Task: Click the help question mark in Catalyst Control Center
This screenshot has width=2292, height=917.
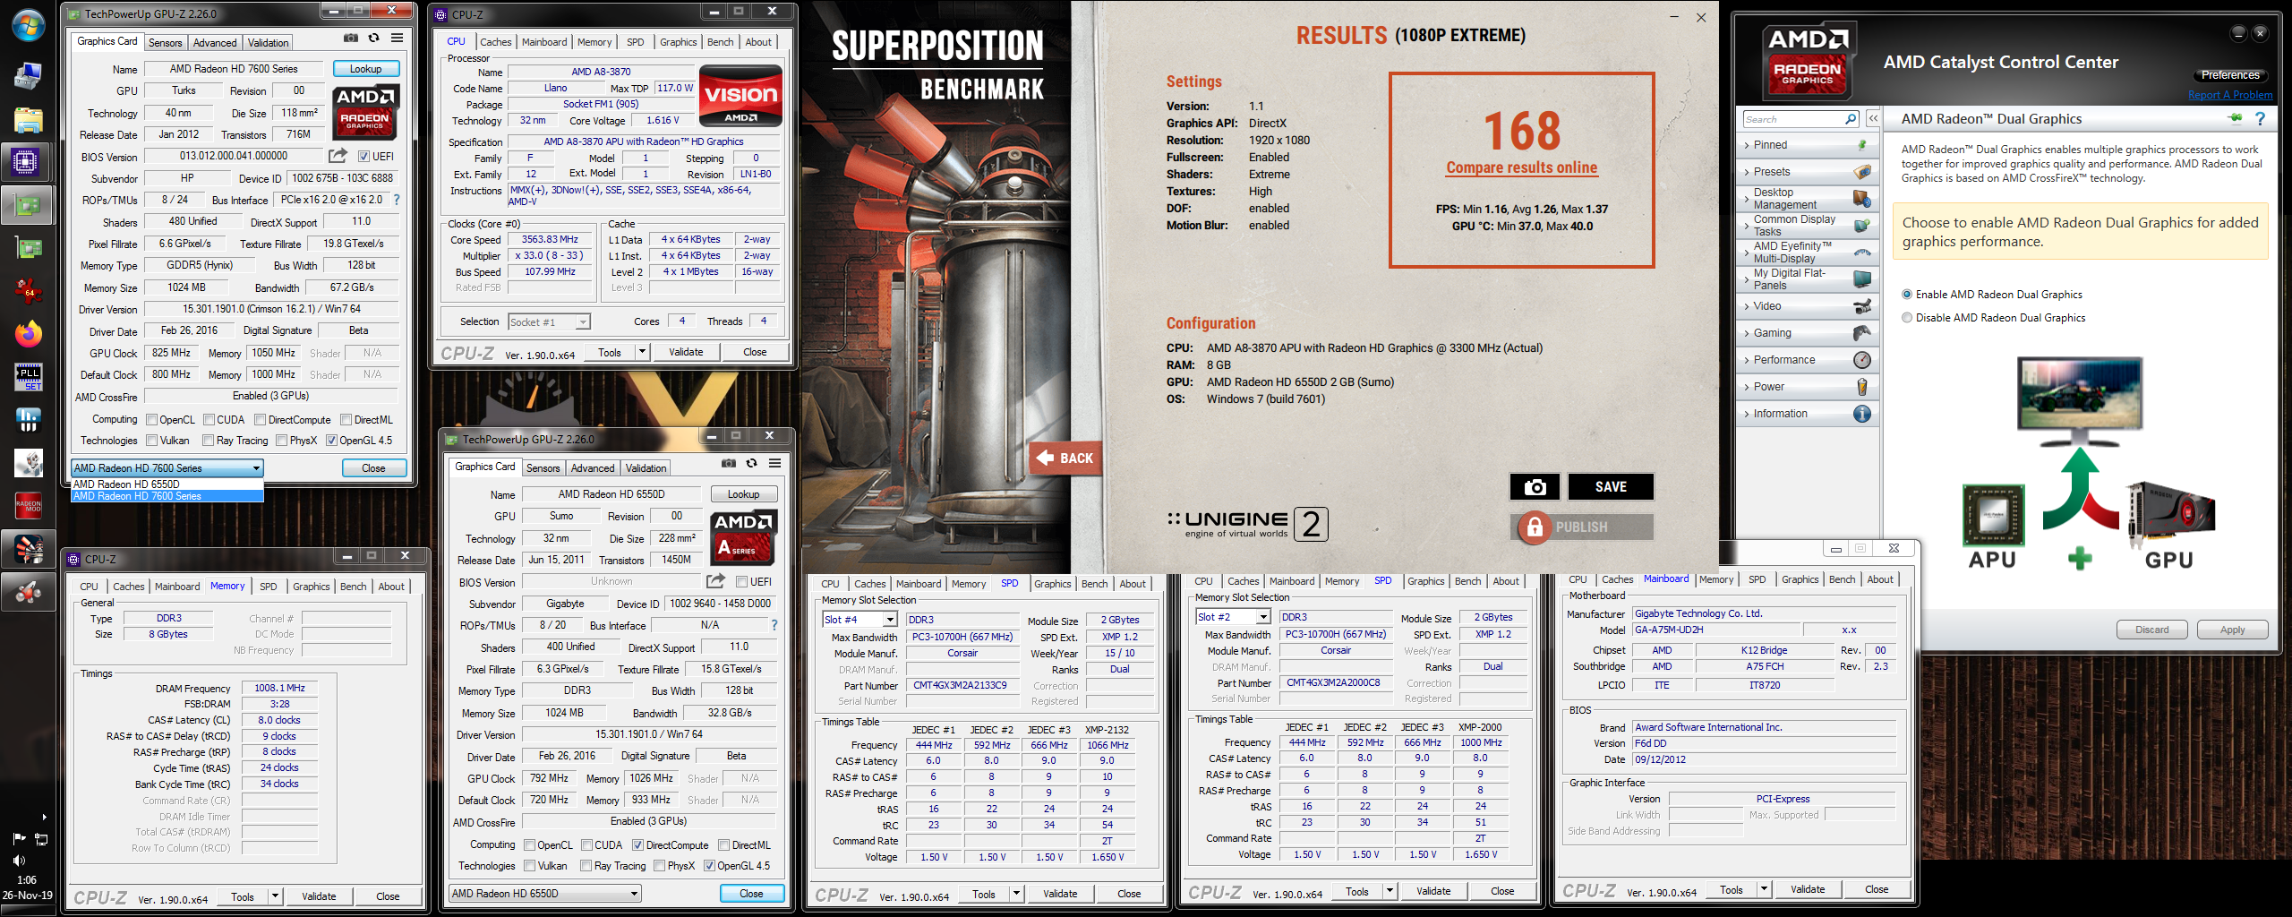Action: tap(2260, 118)
